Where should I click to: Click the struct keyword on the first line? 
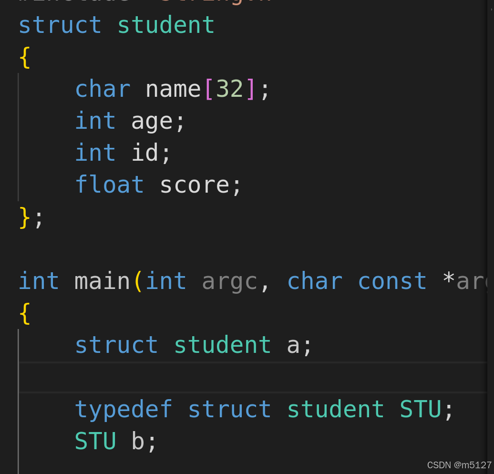click(60, 25)
